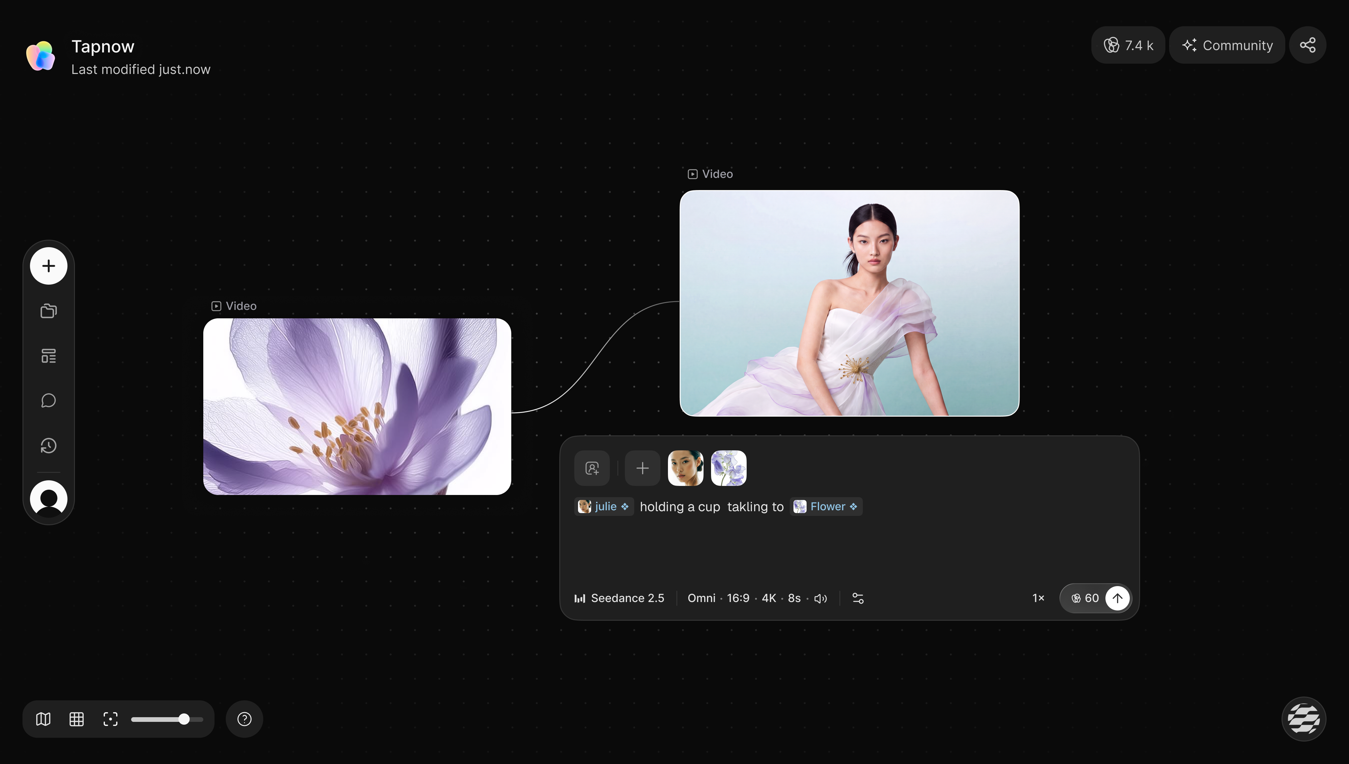Select the woman face reference thumbnail
This screenshot has height=764, width=1349.
pyautogui.click(x=685, y=468)
